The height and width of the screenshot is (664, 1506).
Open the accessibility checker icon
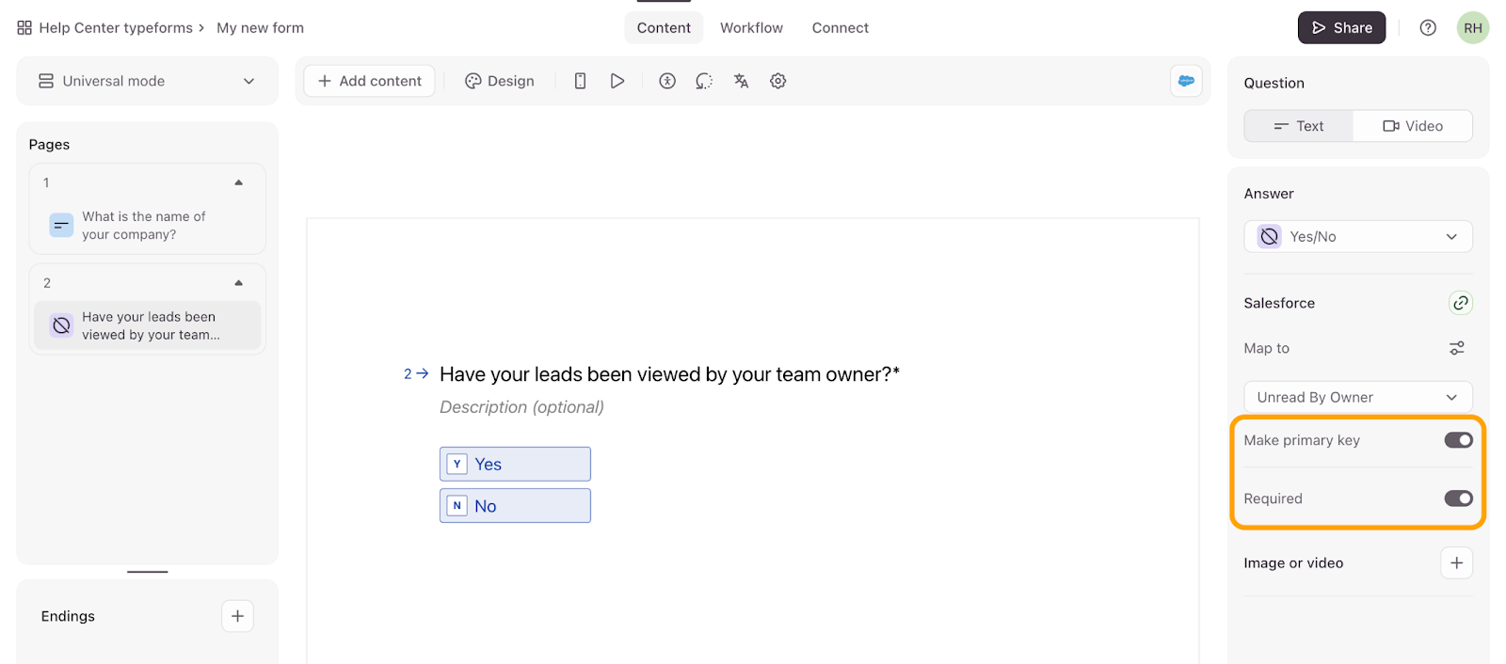click(x=667, y=81)
